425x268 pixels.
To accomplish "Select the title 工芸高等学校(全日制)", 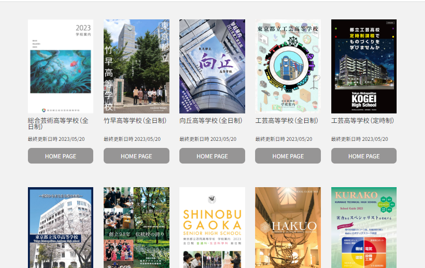I will tap(286, 121).
